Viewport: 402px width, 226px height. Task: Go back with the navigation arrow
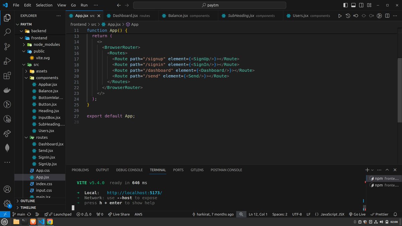[119, 5]
